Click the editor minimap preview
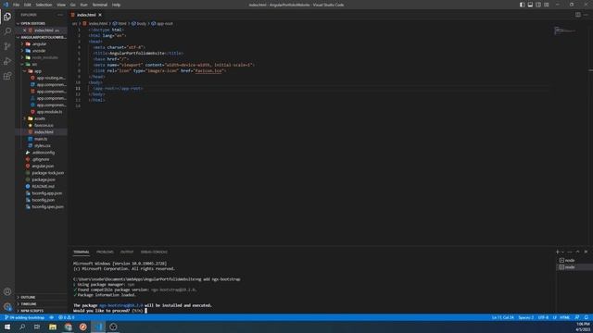Screen dimensions: 593x333 565,31
